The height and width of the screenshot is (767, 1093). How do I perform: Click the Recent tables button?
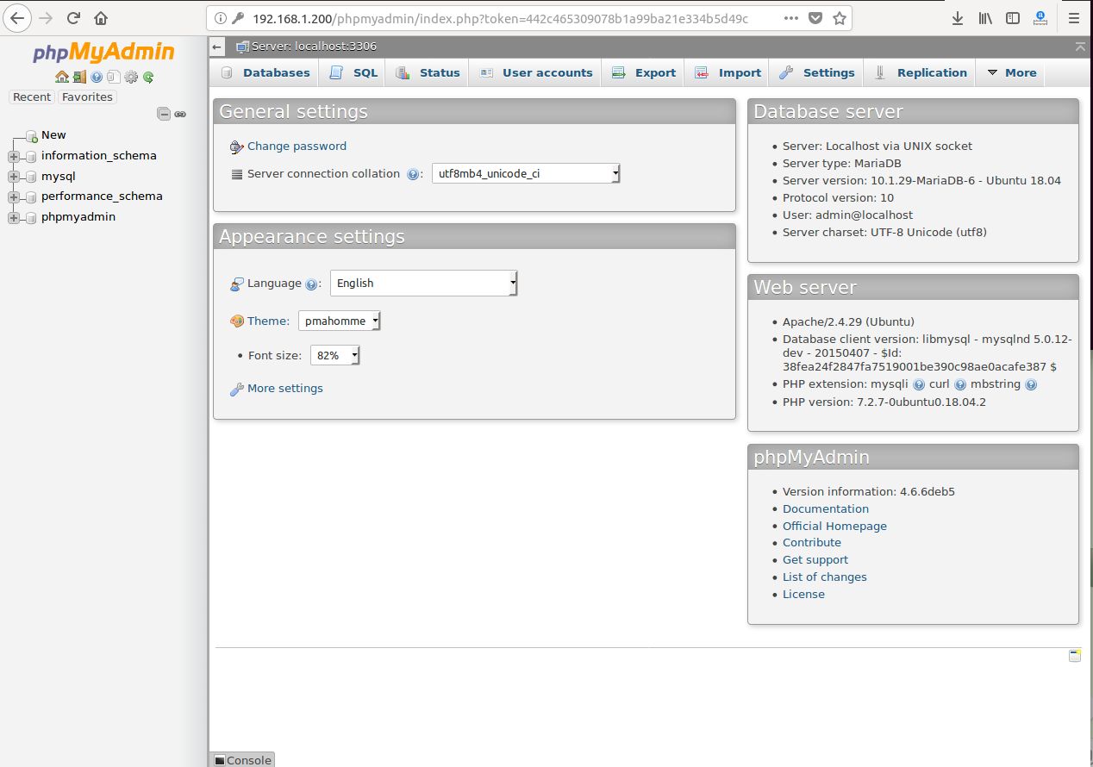click(32, 97)
